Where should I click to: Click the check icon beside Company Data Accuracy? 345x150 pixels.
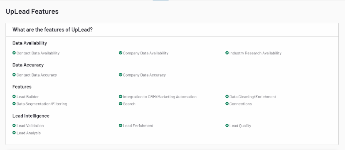(121, 75)
